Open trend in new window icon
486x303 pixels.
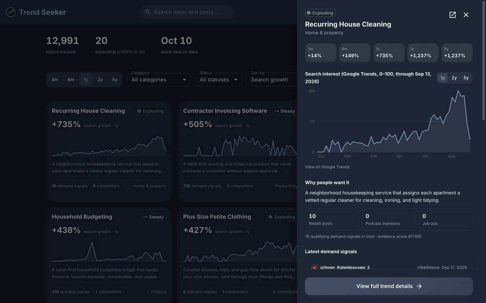coord(453,15)
